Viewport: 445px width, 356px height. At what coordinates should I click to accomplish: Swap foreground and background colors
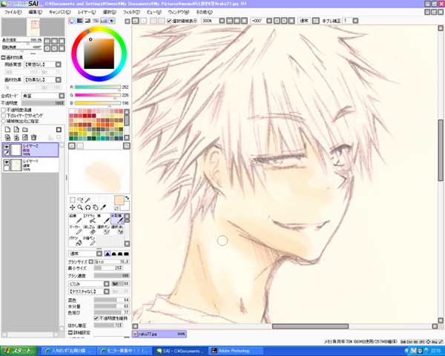point(128,198)
